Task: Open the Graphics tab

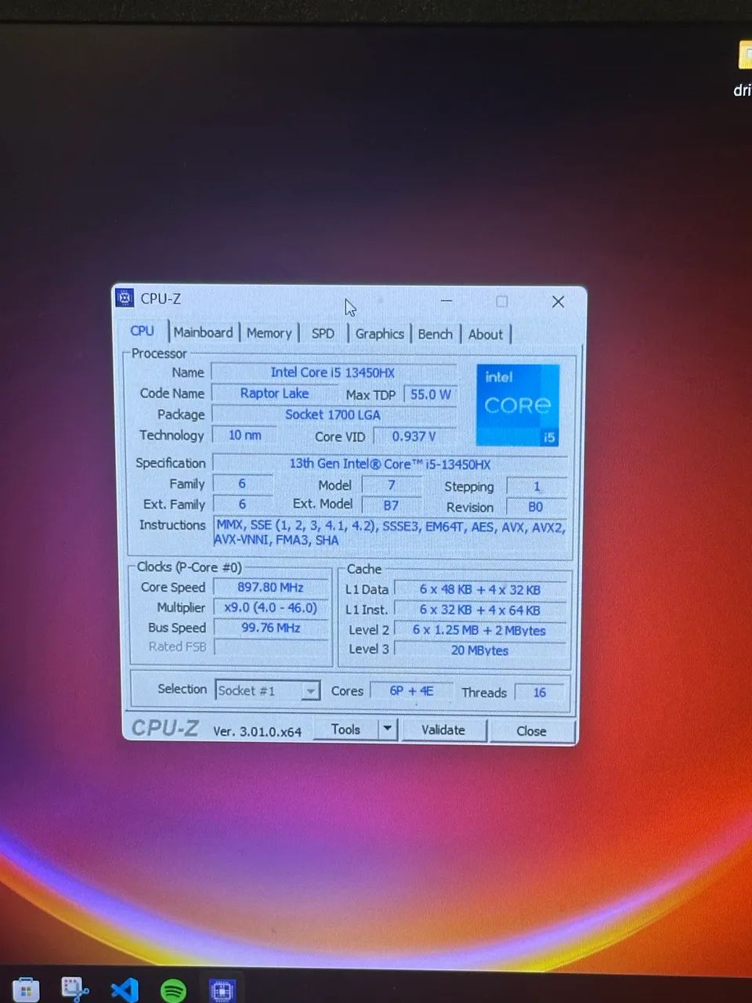Action: click(379, 334)
